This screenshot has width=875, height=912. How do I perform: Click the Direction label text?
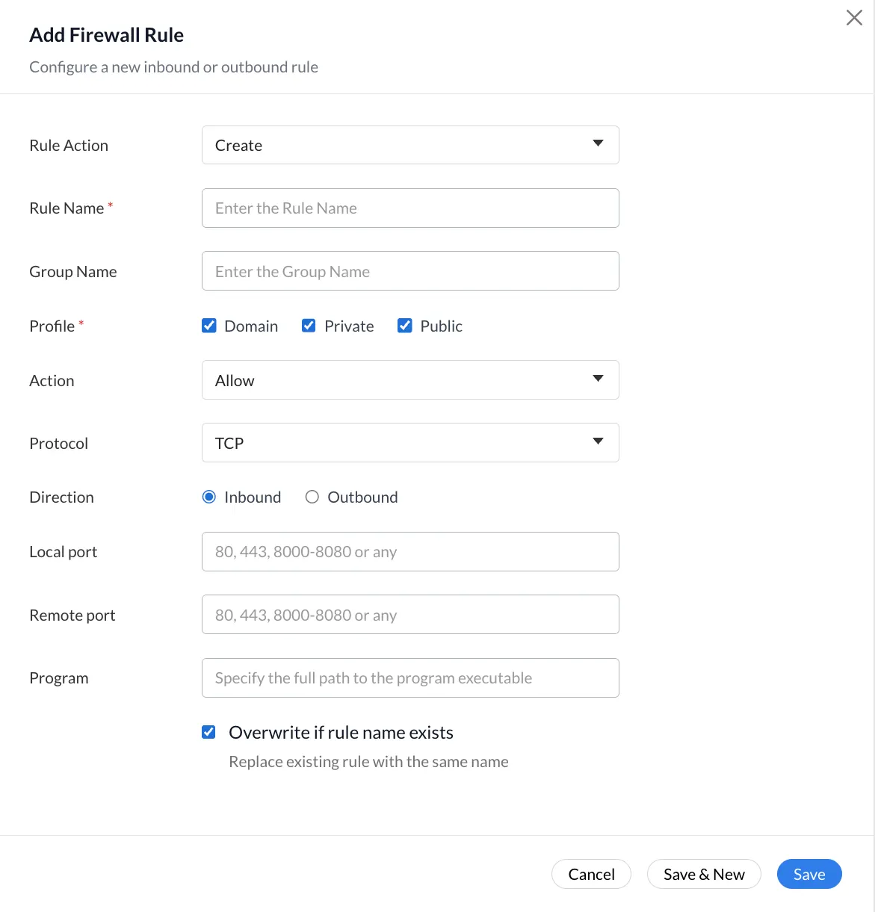pos(61,497)
